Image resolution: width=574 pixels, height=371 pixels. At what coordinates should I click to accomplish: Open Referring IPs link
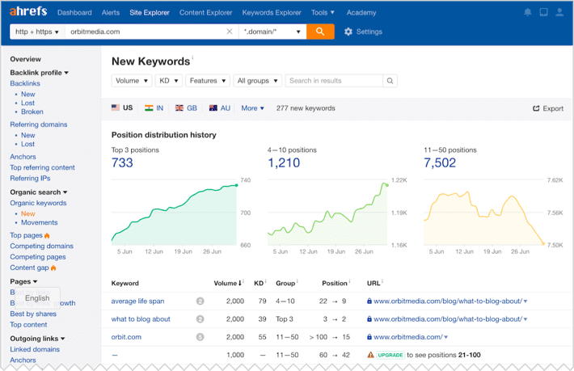[30, 178]
